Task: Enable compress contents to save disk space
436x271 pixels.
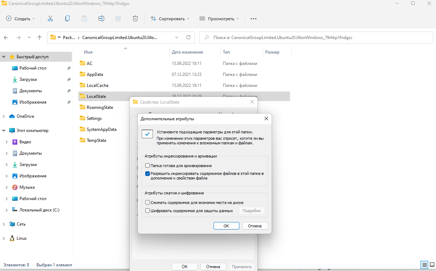Action: pos(147,202)
